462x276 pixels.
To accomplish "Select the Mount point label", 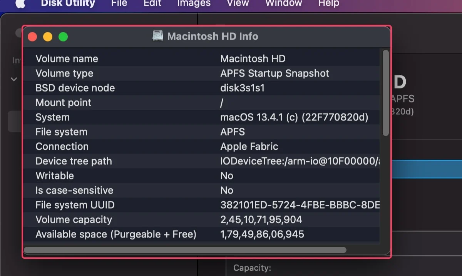I will point(64,103).
